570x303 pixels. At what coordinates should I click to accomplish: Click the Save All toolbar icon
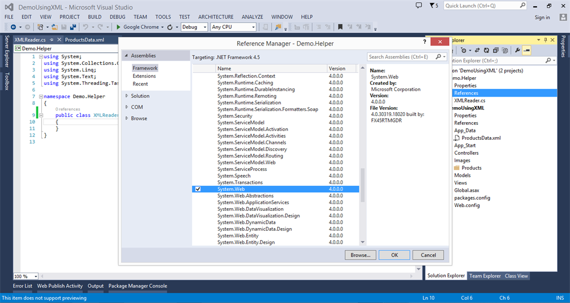73,27
